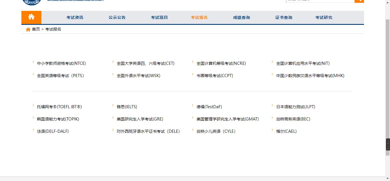
Task: Open the 成绩查询 navigation menu
Action: click(x=241, y=17)
